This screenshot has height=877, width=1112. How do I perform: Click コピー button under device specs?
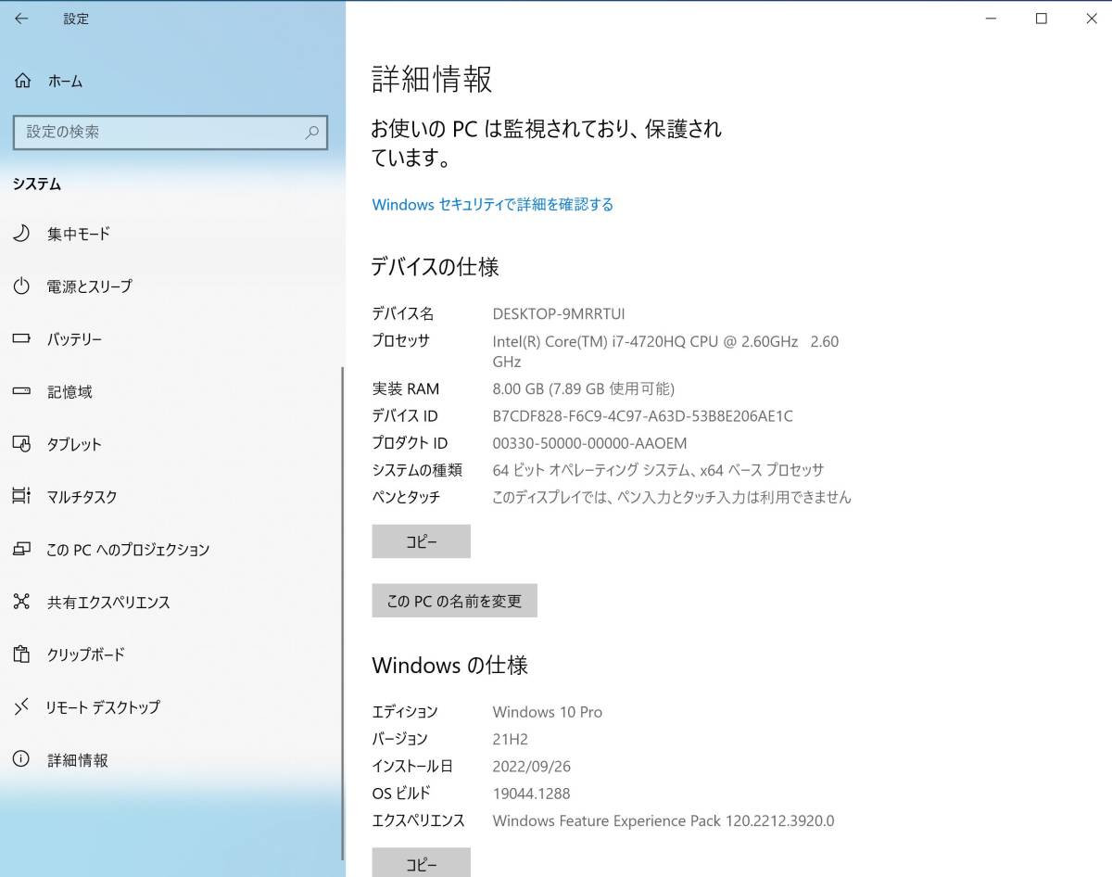(x=422, y=541)
